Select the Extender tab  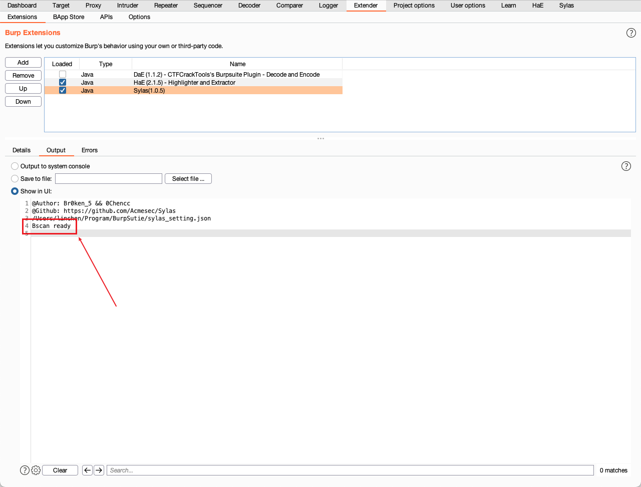[x=366, y=6]
